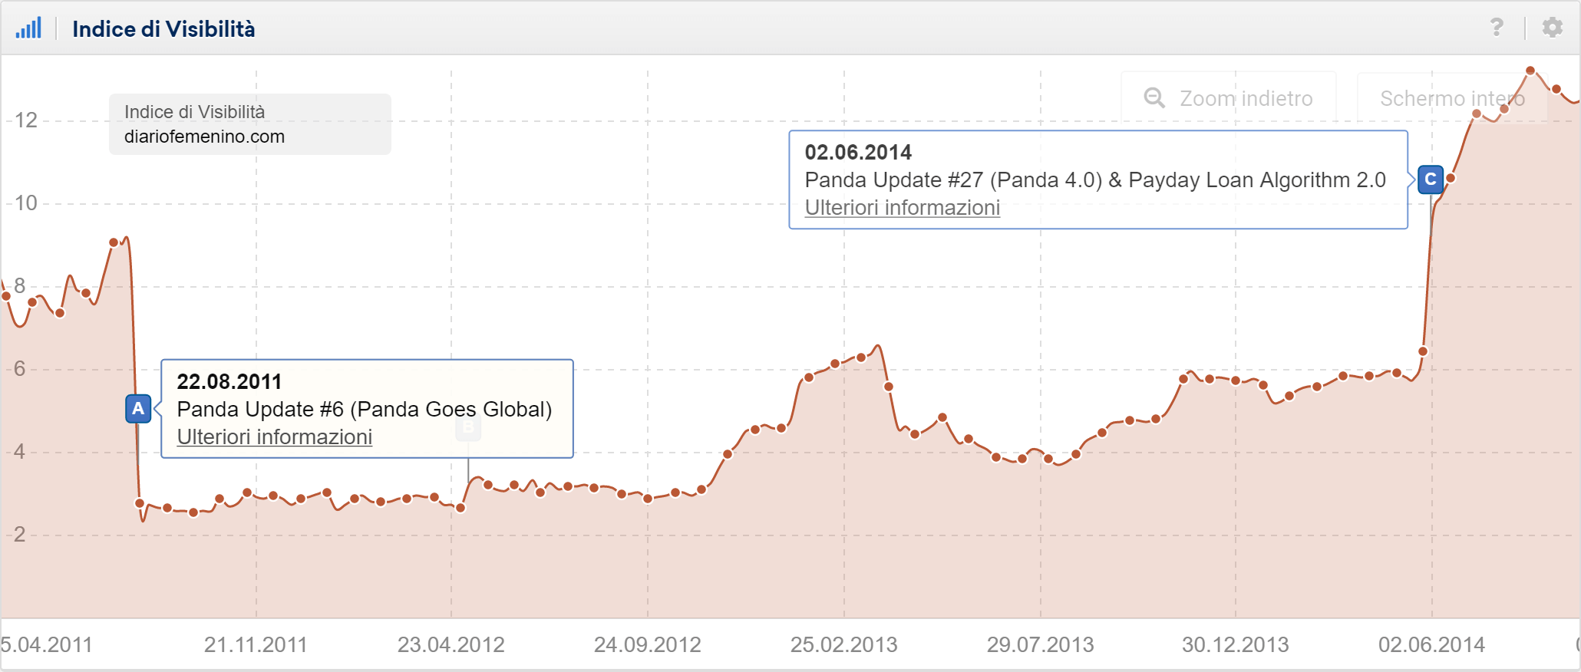1581x672 pixels.
Task: Click the 12 value on the y-axis
Action: point(26,120)
